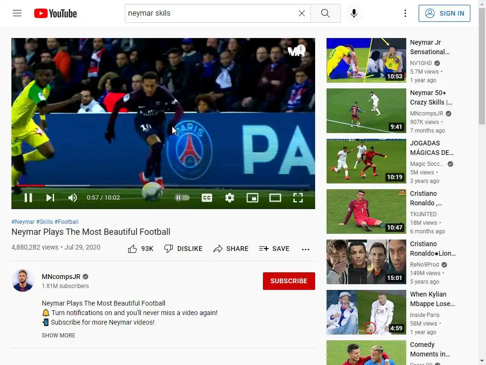This screenshot has width=486, height=365.
Task: Open the hamburger guide menu
Action: [17, 13]
